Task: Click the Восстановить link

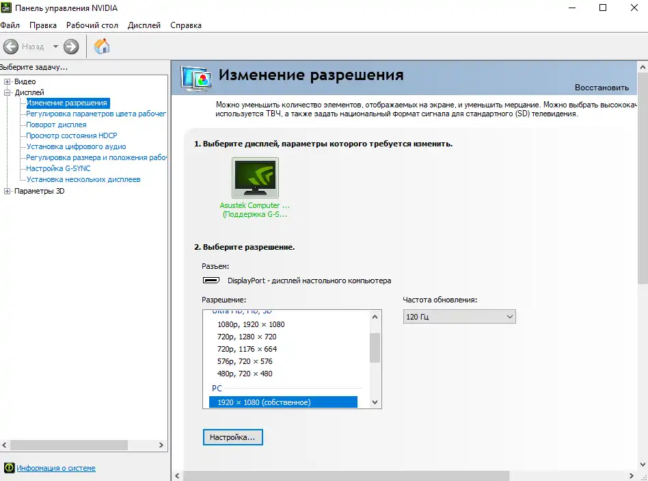Action: pyautogui.click(x=602, y=88)
